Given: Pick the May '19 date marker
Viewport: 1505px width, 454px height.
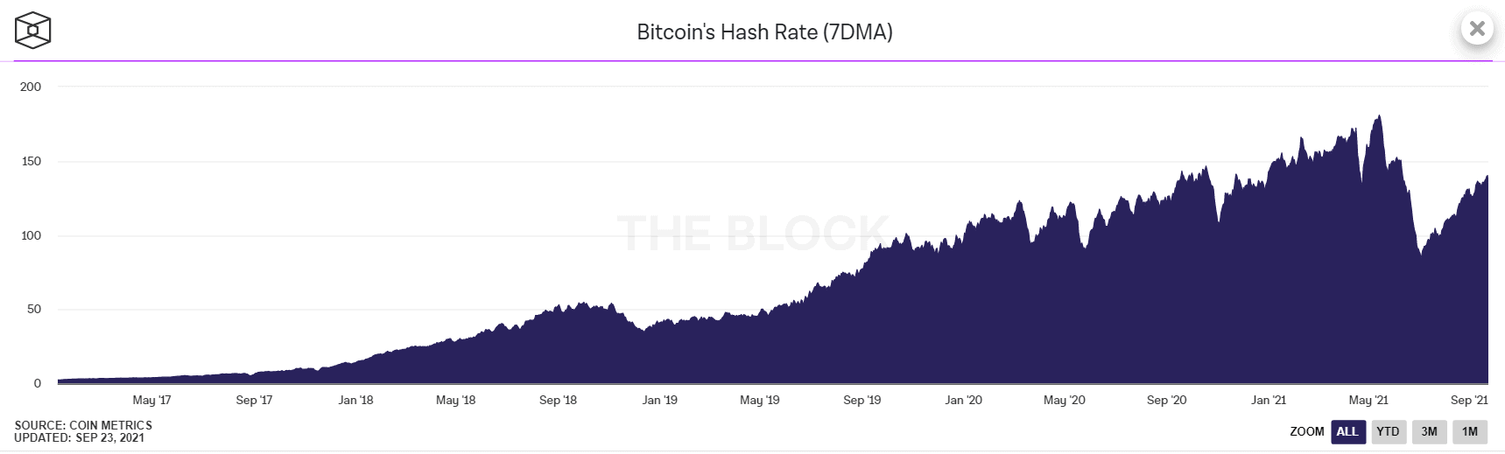Looking at the screenshot, I should point(759,400).
